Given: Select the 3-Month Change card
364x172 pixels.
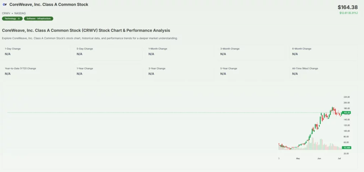Looking at the screenshot, I should click(x=251, y=52).
